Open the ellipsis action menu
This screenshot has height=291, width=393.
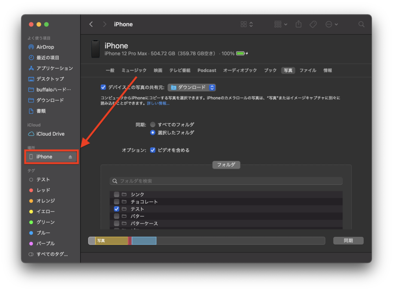[x=332, y=24]
